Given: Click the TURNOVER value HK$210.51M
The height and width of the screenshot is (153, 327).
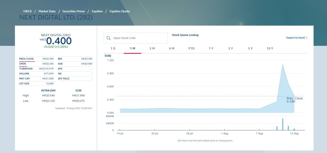Looking at the screenshot, I should coord(46,69).
